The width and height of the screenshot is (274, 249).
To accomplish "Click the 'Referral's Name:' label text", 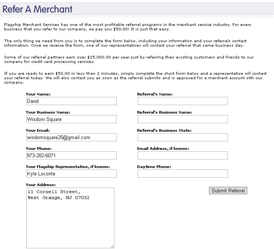I will pyautogui.click(x=154, y=94).
